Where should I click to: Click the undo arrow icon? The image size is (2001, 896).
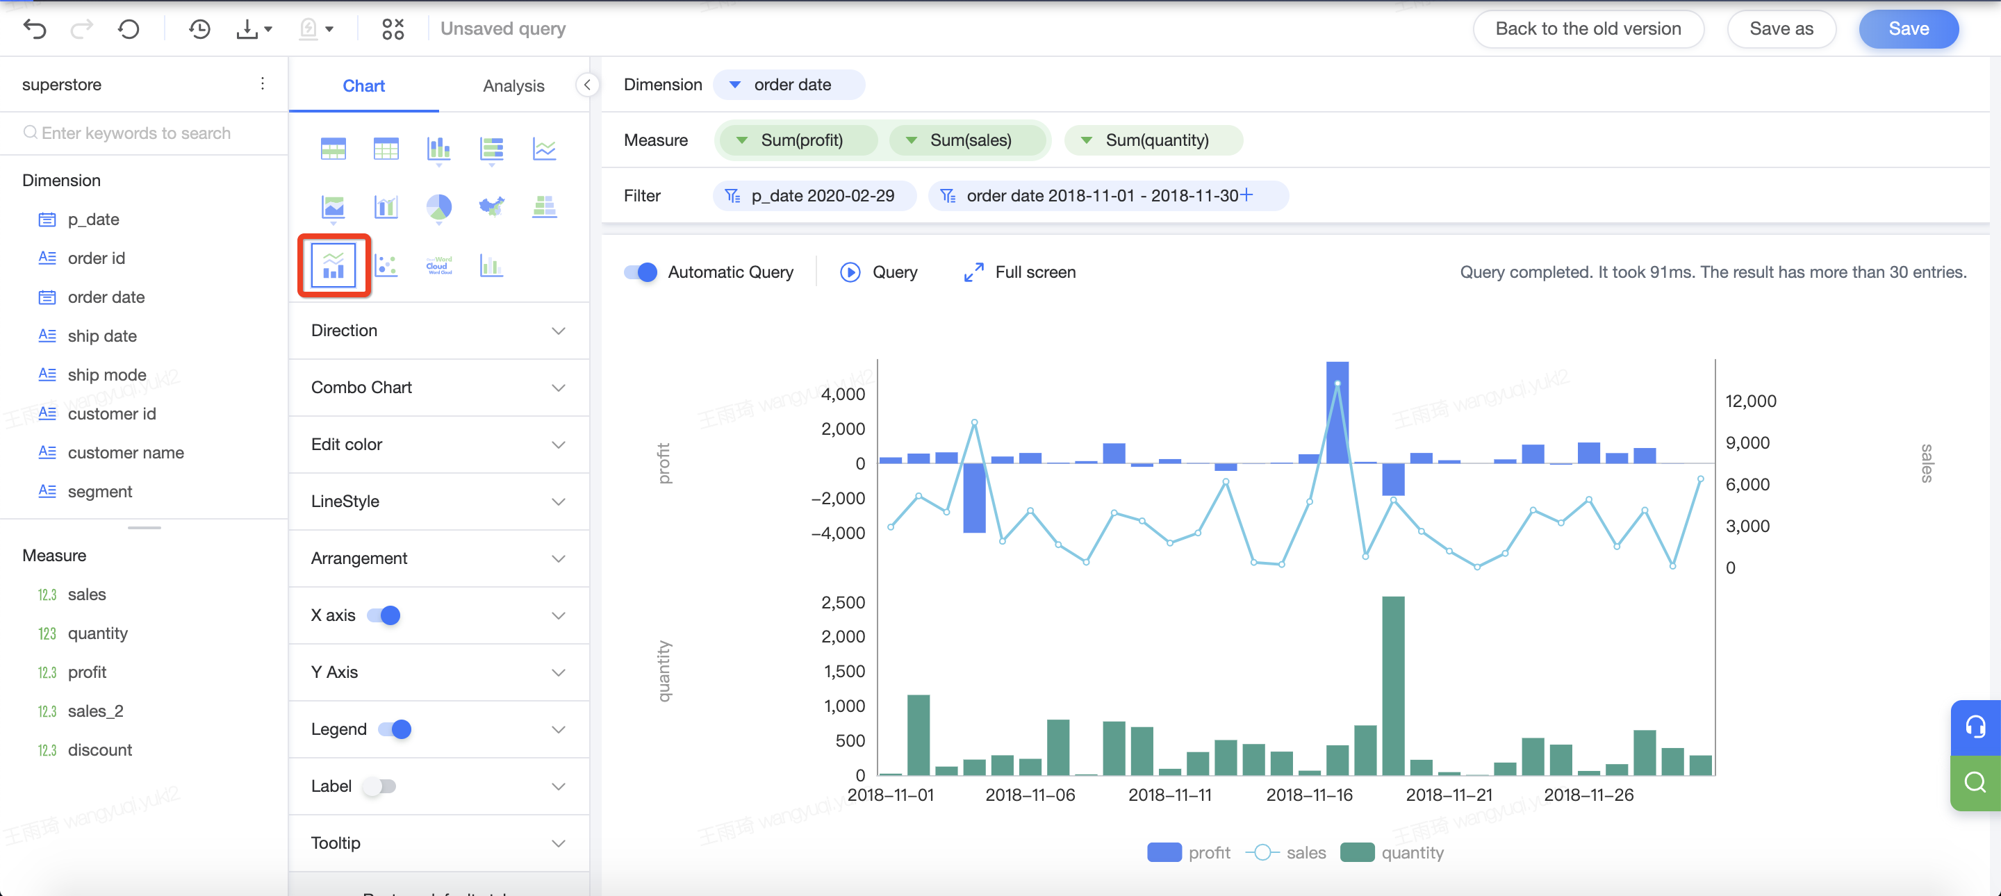click(35, 28)
